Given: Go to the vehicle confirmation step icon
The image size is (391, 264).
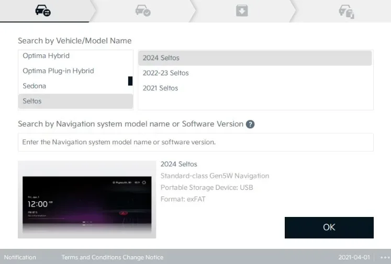Looking at the screenshot, I should click(x=143, y=10).
